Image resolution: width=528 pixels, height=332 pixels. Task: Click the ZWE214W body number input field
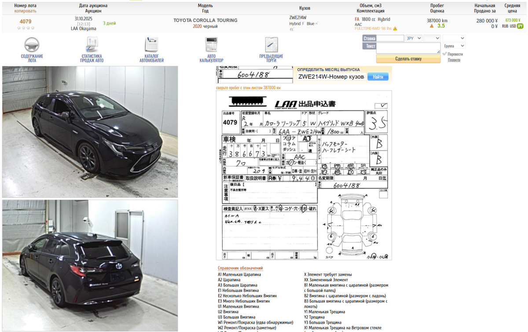point(331,77)
